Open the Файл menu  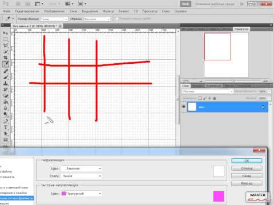pyautogui.click(x=7, y=11)
